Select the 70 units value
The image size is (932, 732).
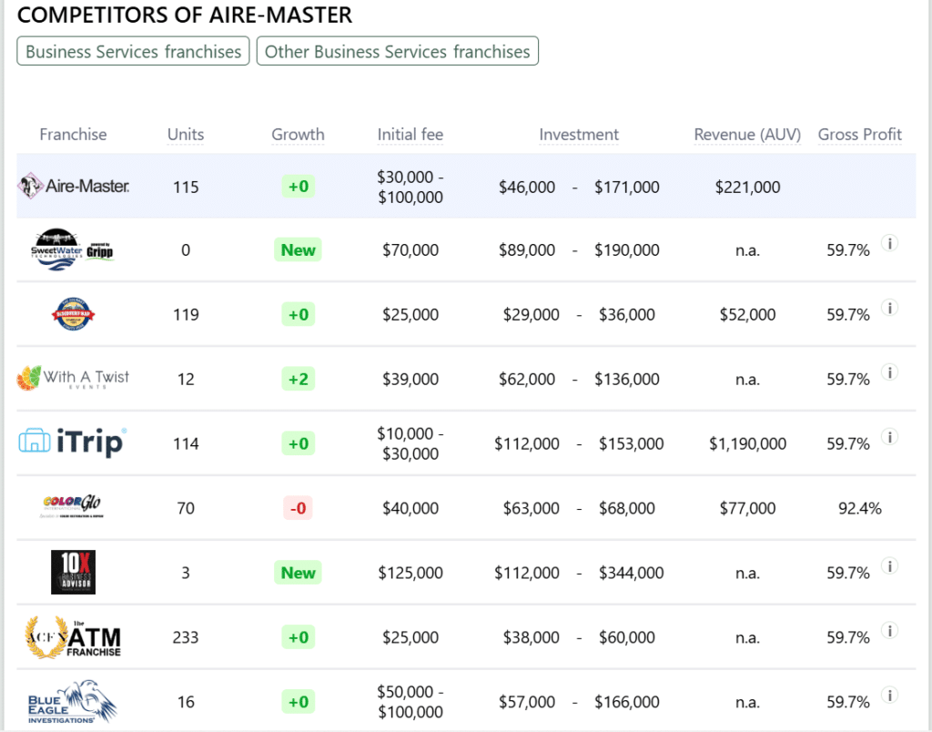click(186, 508)
